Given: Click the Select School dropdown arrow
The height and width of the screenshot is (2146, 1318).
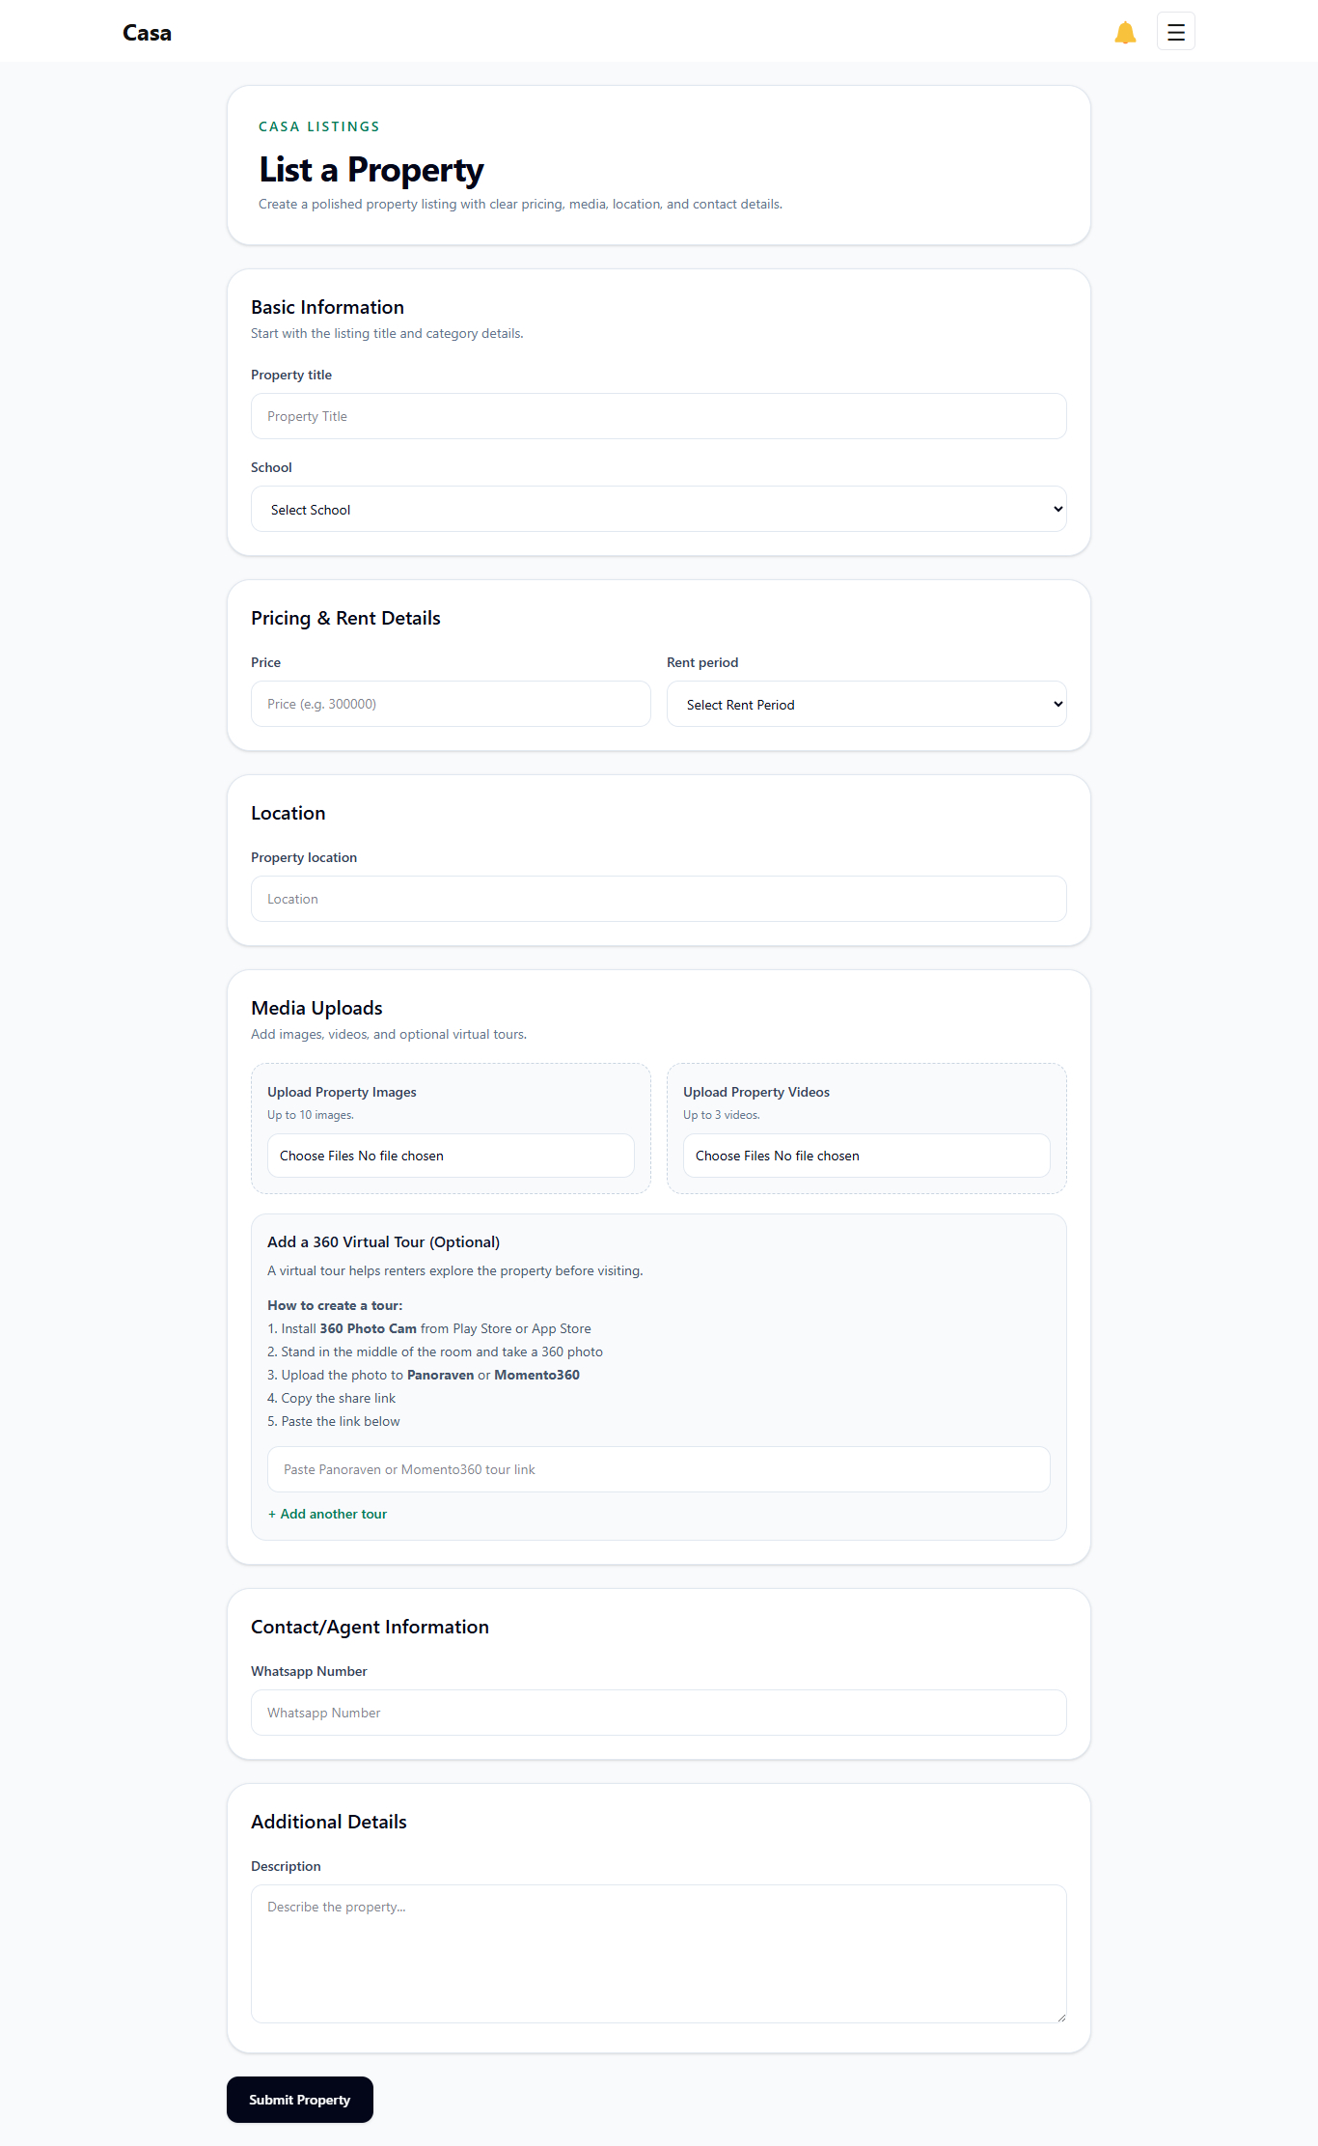Looking at the screenshot, I should point(1057,509).
